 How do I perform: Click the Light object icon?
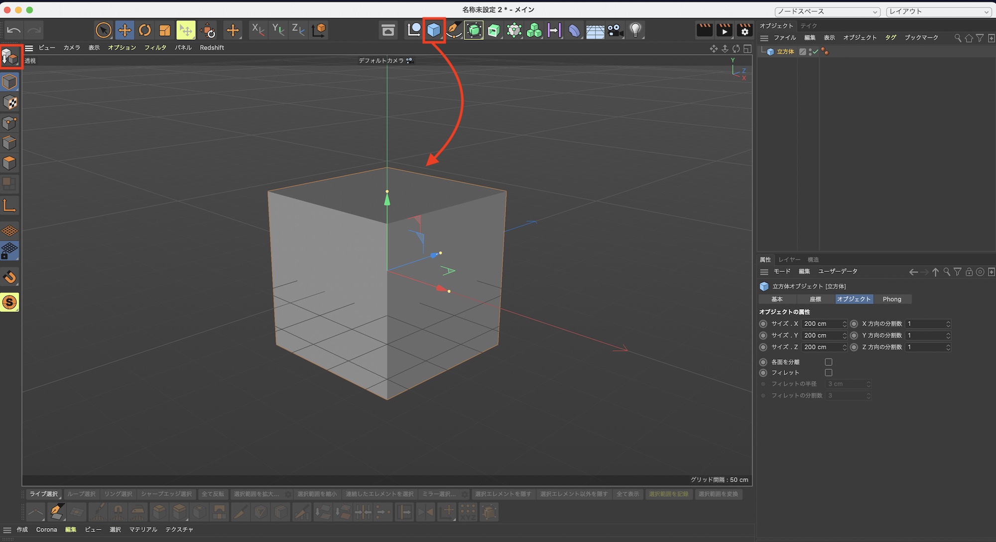pyautogui.click(x=635, y=30)
